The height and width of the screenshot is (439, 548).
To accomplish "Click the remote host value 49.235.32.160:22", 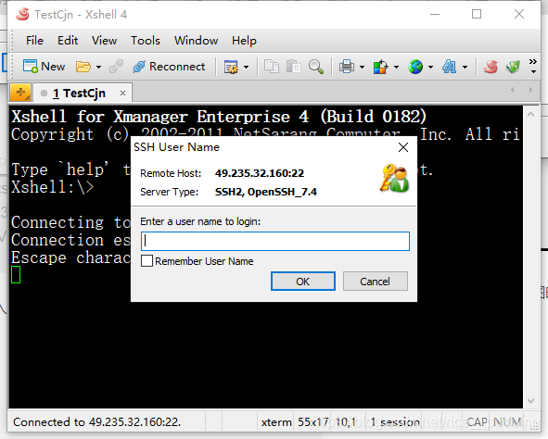I will pos(260,173).
